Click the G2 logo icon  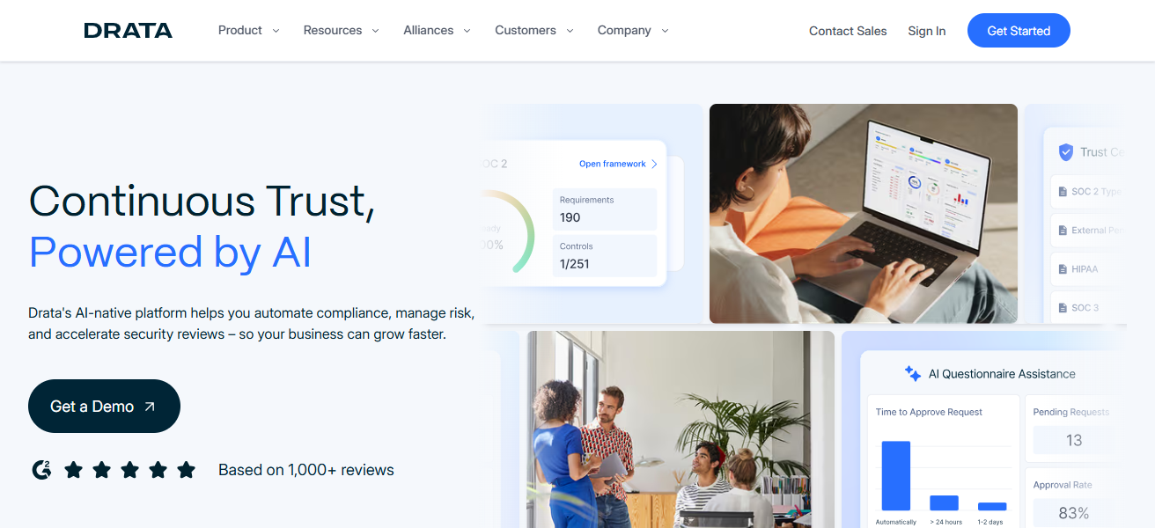(x=41, y=470)
